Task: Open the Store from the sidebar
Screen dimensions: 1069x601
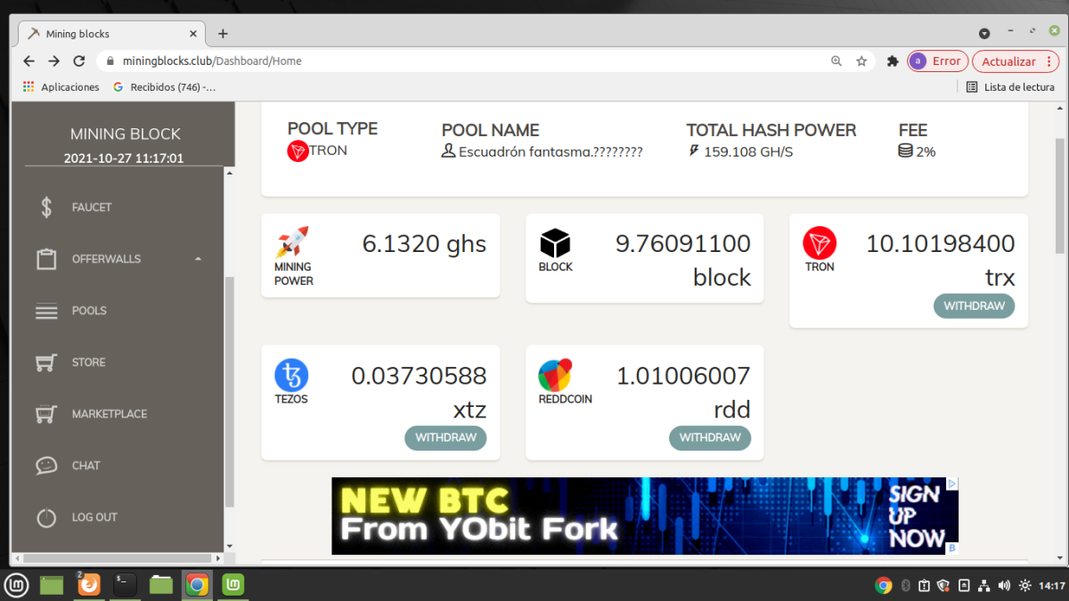Action: [88, 362]
